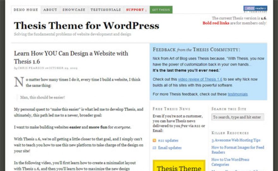Click the 'Bold red links' notice text
The height and width of the screenshot is (171, 278).
(216, 23)
